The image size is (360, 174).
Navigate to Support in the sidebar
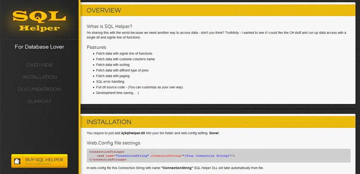pyautogui.click(x=39, y=102)
